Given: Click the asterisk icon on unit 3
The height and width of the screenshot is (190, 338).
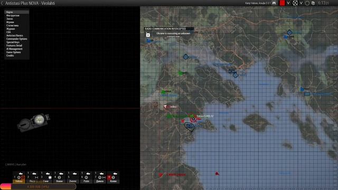Looking at the screenshot, I should pyautogui.click(x=50, y=177).
